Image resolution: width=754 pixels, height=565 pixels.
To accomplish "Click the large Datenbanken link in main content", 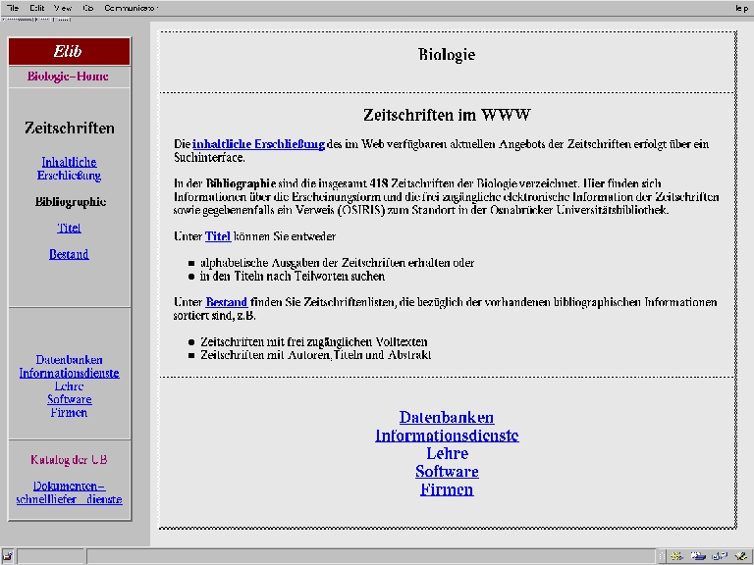I will (447, 418).
